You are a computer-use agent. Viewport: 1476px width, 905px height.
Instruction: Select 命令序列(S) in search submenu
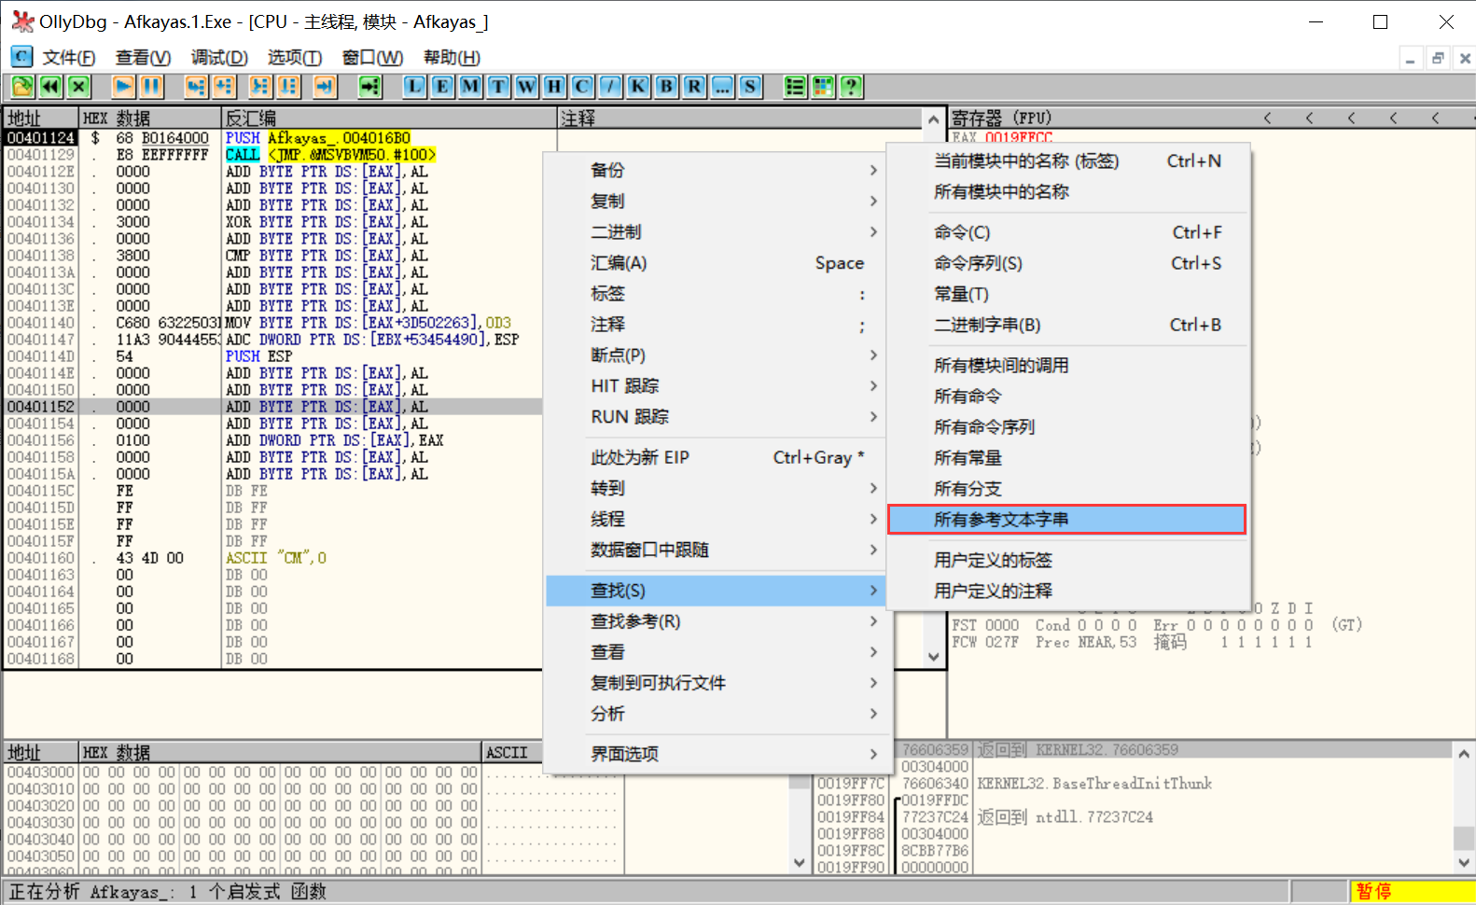click(1067, 264)
